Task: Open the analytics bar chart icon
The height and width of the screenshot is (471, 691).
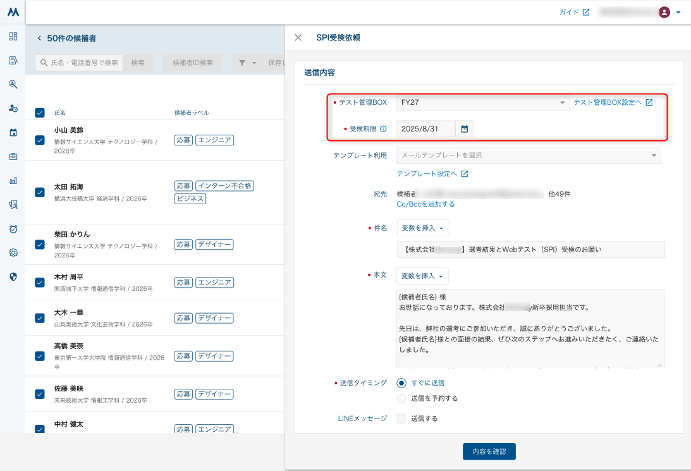Action: click(x=13, y=180)
